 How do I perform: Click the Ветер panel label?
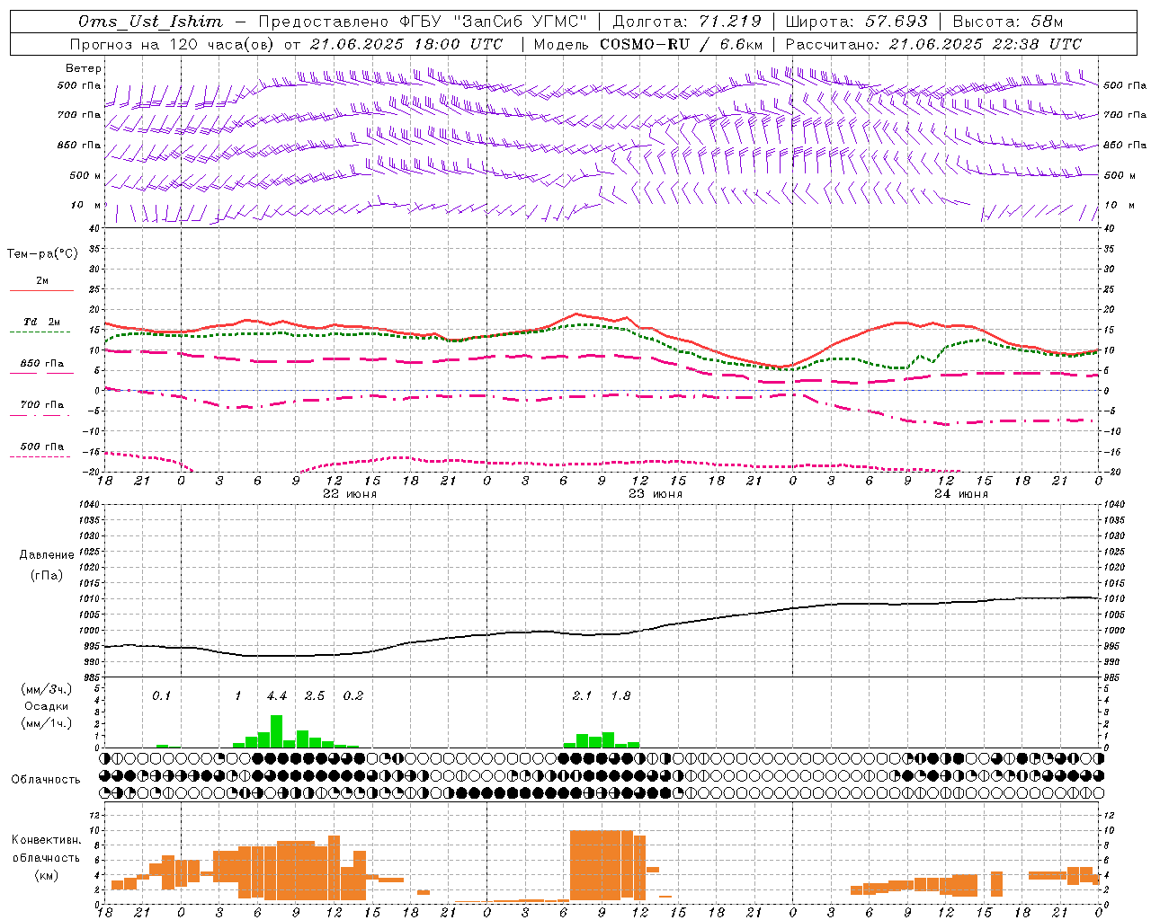84,68
